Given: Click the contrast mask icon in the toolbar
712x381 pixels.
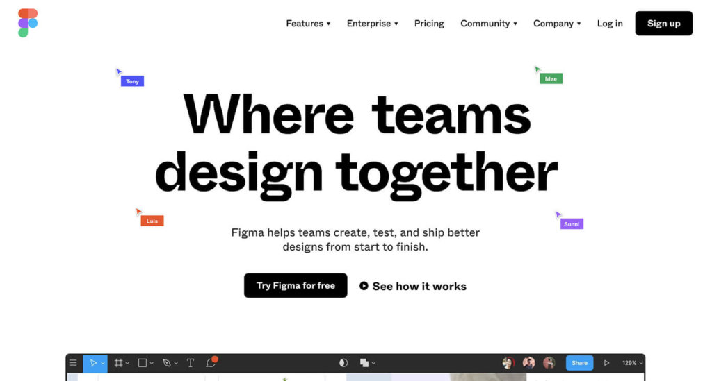Looking at the screenshot, I should coord(343,363).
